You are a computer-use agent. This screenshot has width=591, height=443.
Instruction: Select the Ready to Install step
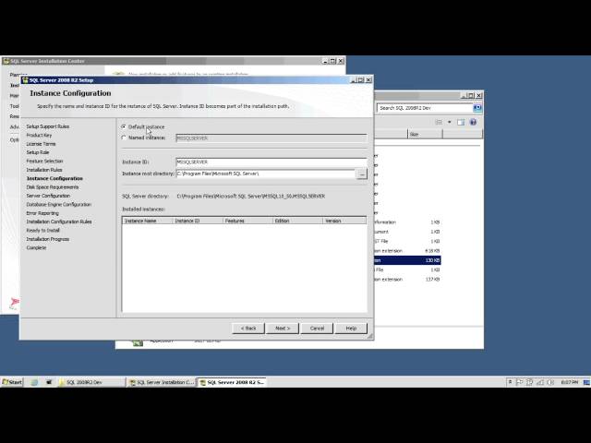pyautogui.click(x=43, y=231)
